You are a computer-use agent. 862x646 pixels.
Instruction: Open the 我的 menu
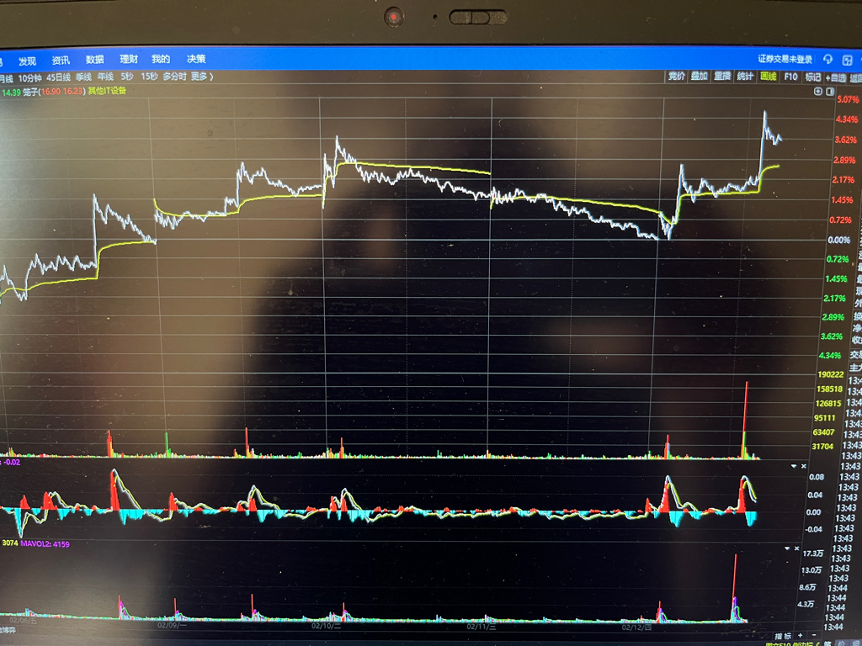point(161,59)
